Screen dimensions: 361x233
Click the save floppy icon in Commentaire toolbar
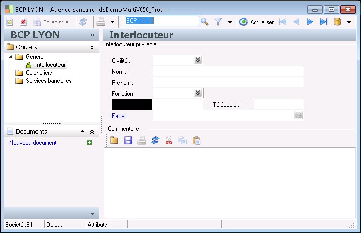(x=128, y=140)
